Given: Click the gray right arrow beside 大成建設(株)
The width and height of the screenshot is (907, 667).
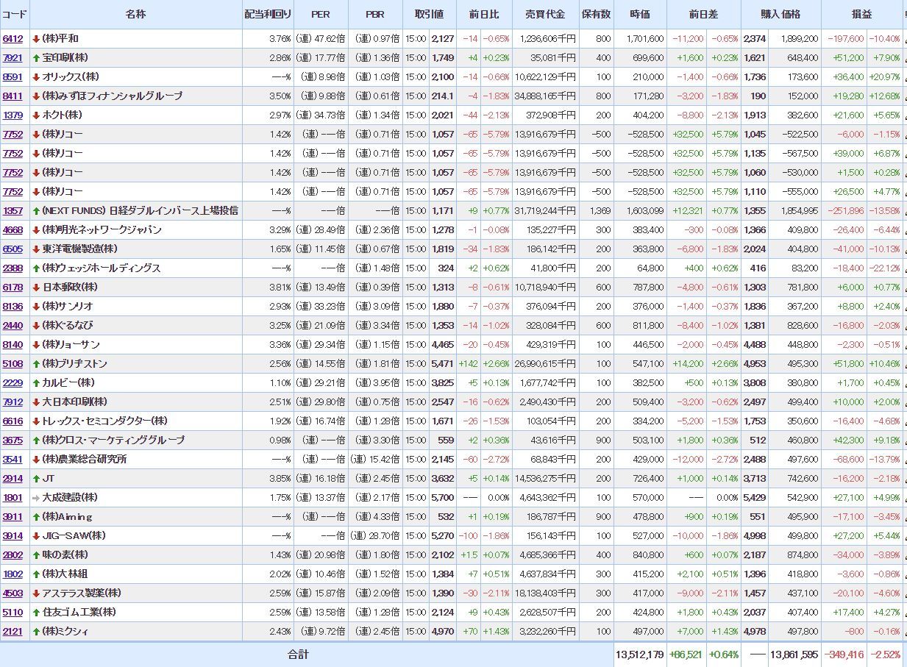Looking at the screenshot, I should (x=35, y=498).
